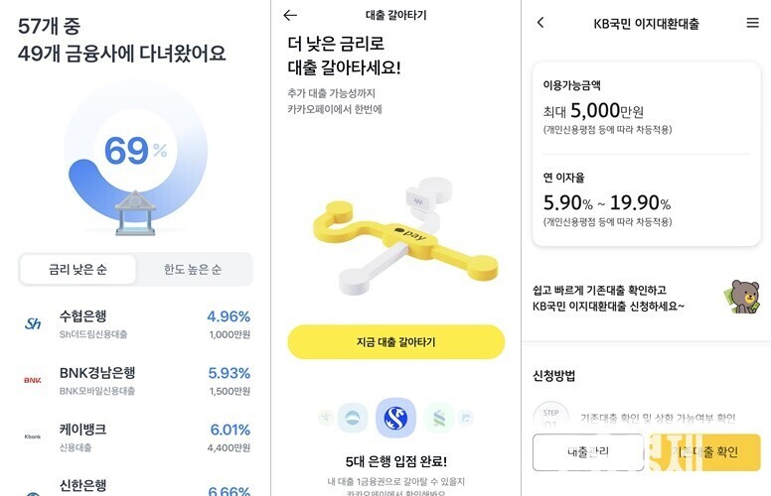Open the 수협은행 4.96% loan offer
Image resolution: width=771 pixels, height=496 pixels.
coord(137,324)
